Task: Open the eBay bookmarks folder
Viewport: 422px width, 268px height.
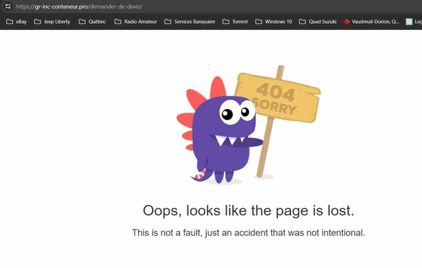Action: tap(16, 22)
